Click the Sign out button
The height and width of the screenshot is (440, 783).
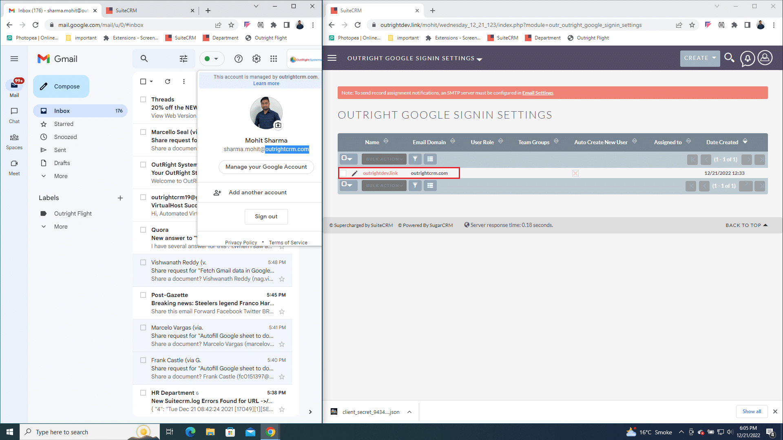pyautogui.click(x=266, y=217)
